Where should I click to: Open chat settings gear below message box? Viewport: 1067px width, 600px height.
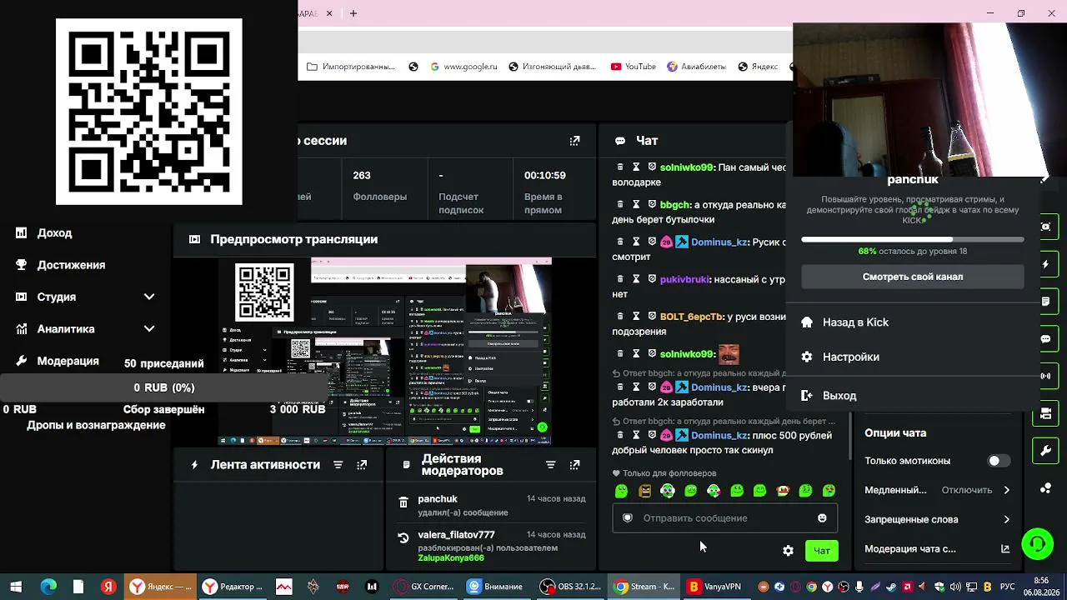(788, 551)
